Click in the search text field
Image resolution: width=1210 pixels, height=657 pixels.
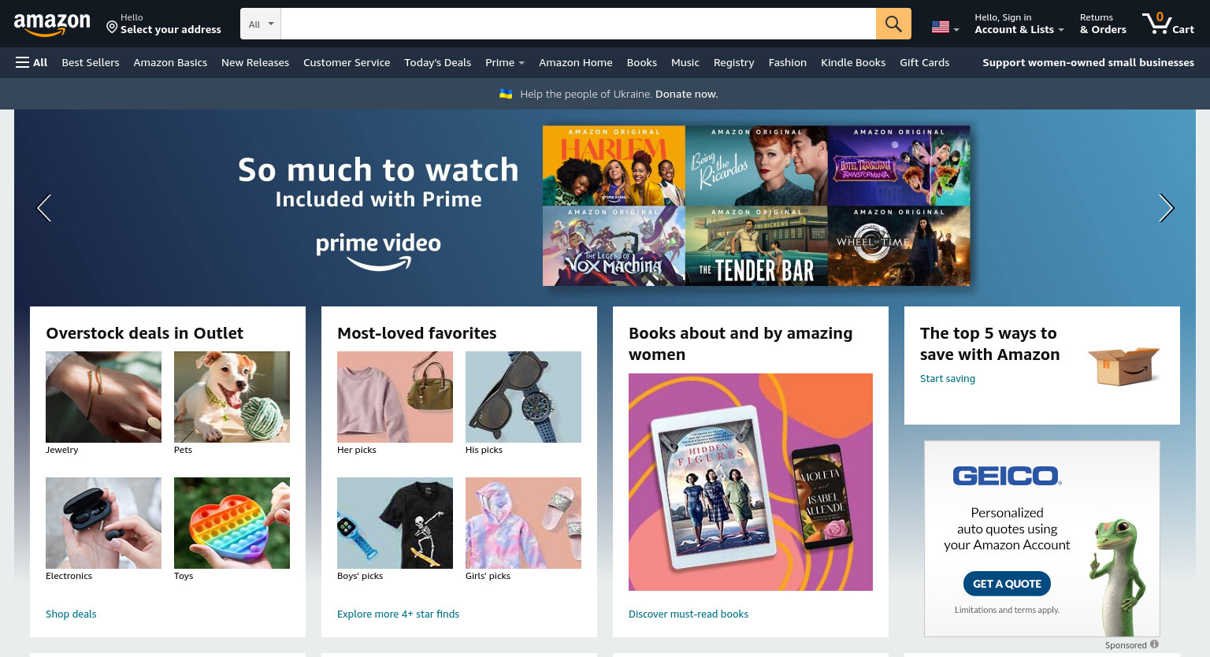click(x=578, y=24)
